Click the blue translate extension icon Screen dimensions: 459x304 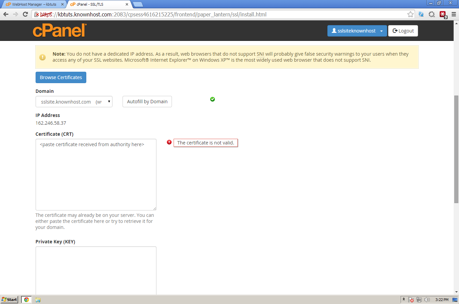pyautogui.click(x=421, y=14)
